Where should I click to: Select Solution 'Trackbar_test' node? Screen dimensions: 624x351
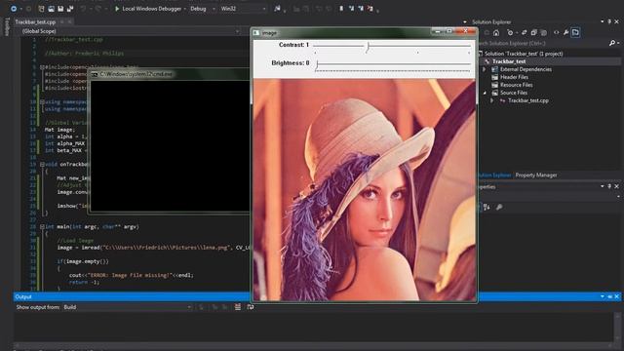tap(524, 54)
